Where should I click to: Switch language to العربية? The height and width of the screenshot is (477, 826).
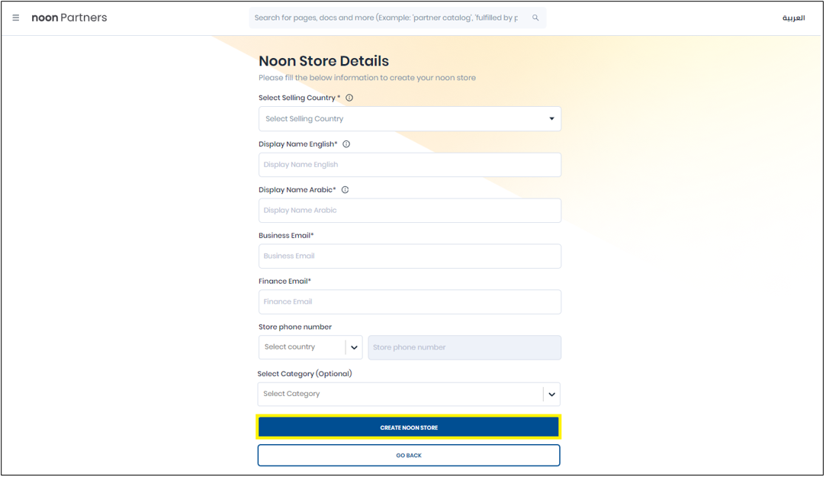coord(793,18)
